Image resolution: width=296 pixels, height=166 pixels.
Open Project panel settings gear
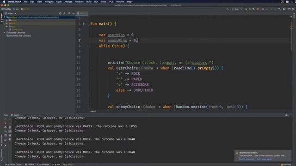point(69,13)
